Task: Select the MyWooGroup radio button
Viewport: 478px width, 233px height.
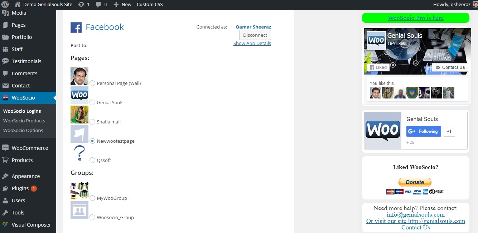Action: pos(92,198)
